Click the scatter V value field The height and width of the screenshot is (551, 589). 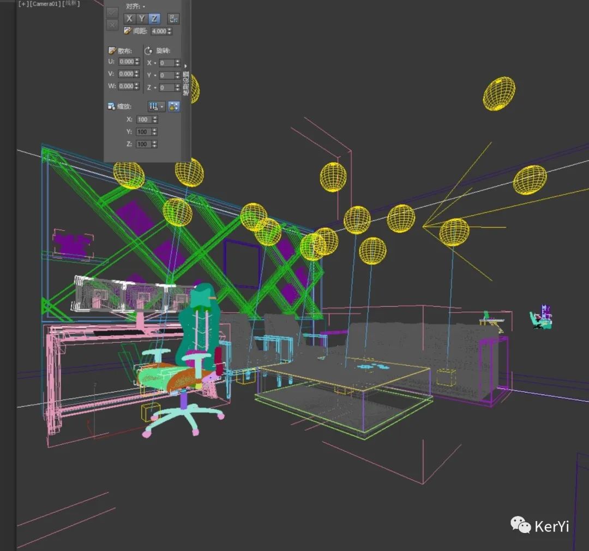127,74
